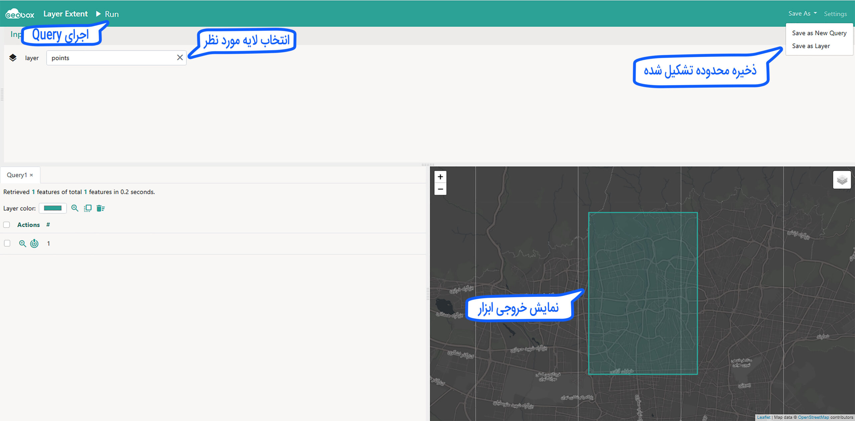Open the OpenStreetMap attribution link
The width and height of the screenshot is (855, 421).
click(x=813, y=417)
